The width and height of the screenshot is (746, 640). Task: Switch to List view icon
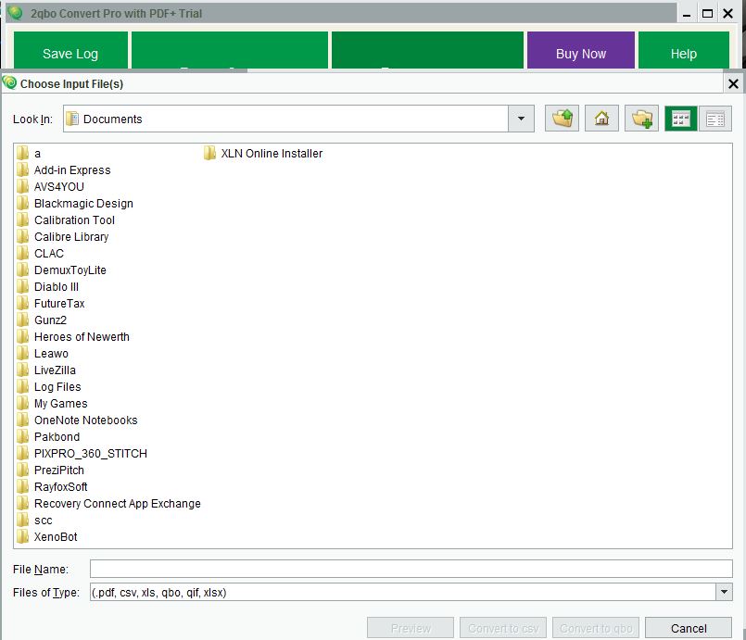point(681,119)
